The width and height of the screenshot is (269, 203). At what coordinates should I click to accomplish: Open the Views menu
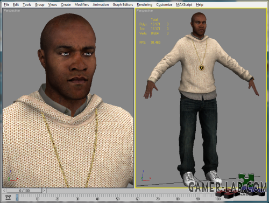pos(52,5)
